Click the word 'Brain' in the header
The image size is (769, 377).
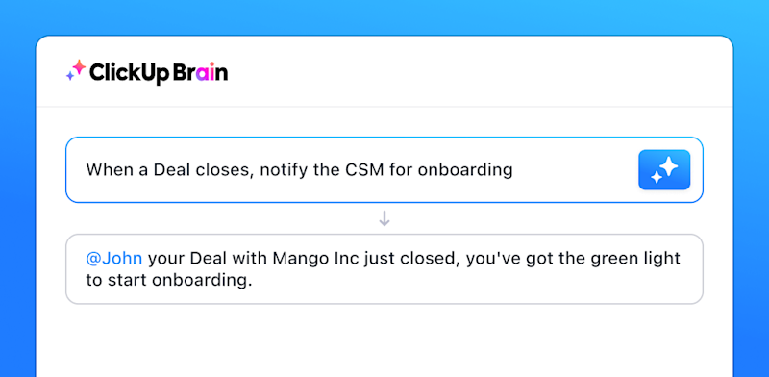(x=201, y=72)
